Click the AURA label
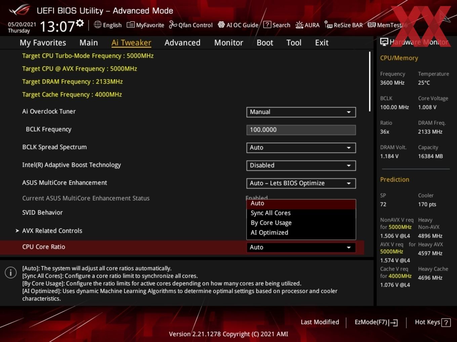This screenshot has height=342, width=457. (312, 25)
